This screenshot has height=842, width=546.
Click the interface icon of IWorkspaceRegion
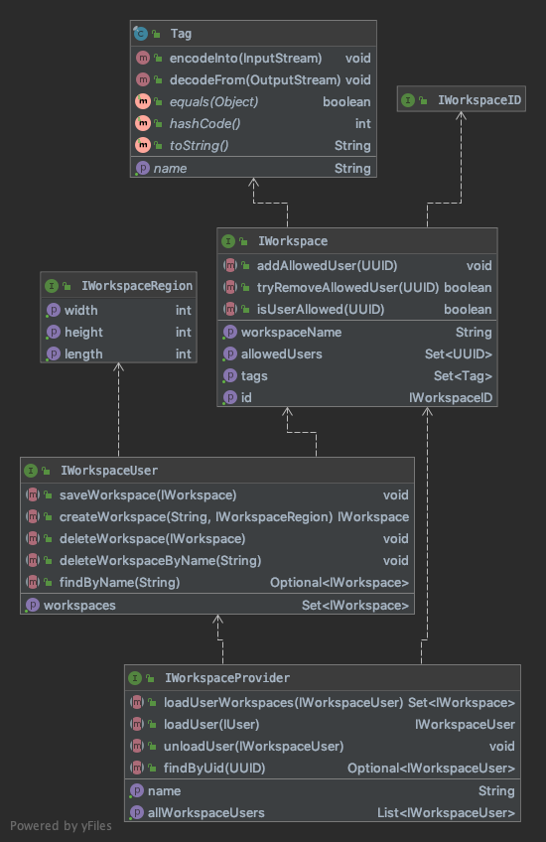pyautogui.click(x=52, y=286)
